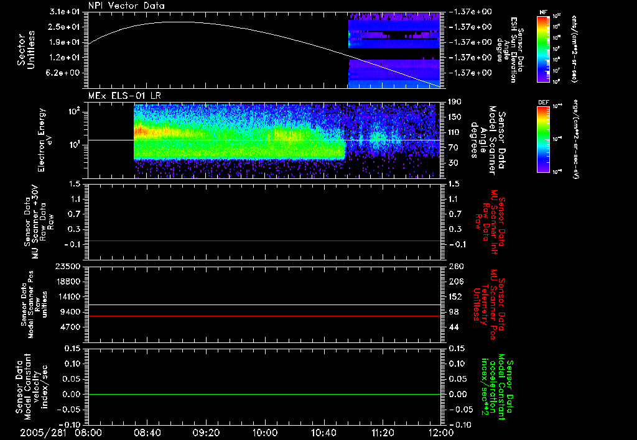Click the '08:40' time axis label
The height and width of the screenshot is (440, 637).
147,433
